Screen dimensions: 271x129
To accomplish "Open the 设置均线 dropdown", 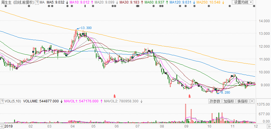I will tap(243, 2).
